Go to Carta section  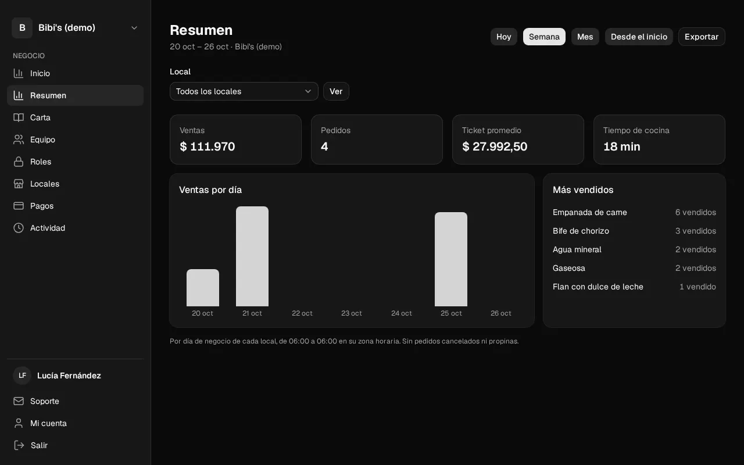point(75,117)
